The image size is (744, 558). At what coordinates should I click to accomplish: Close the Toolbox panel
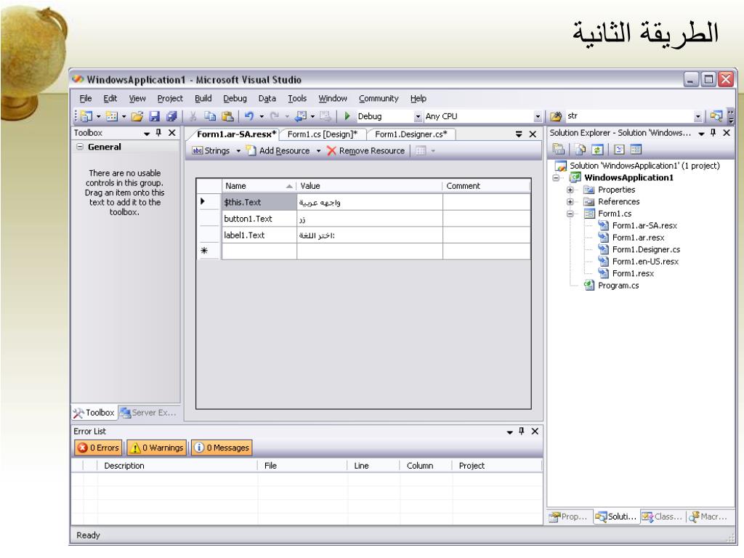[171, 133]
